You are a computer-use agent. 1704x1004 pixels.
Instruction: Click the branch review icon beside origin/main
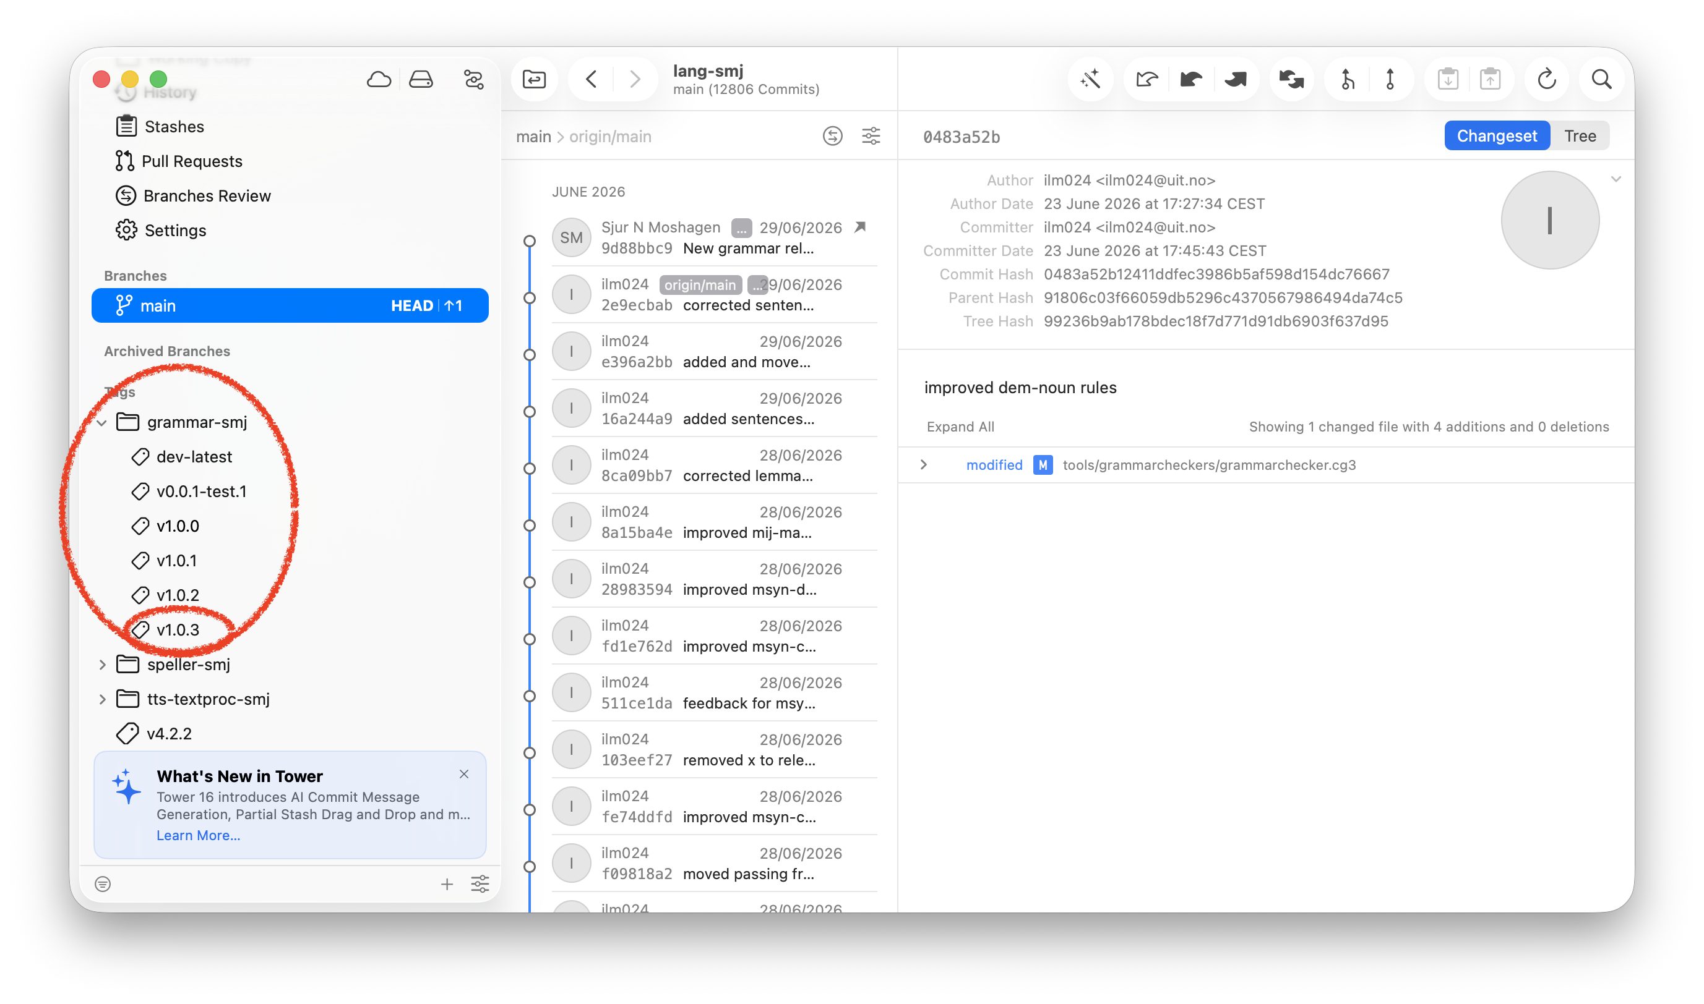tap(832, 136)
